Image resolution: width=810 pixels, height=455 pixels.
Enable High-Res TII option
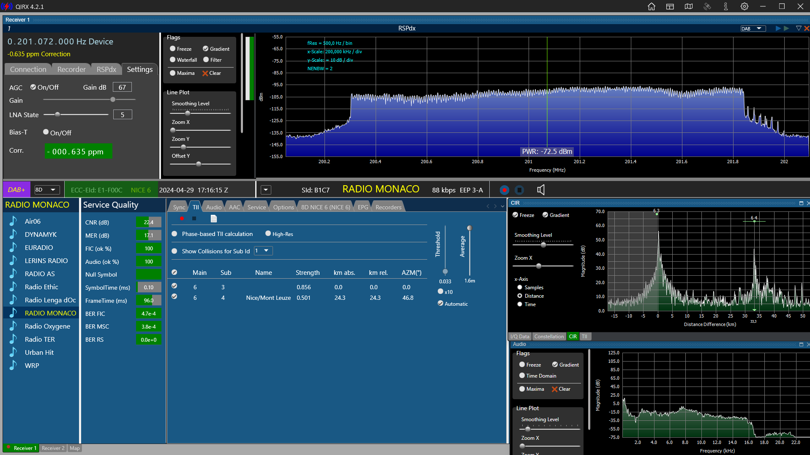pos(268,233)
